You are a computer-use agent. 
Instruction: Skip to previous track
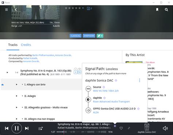pos(7,128)
